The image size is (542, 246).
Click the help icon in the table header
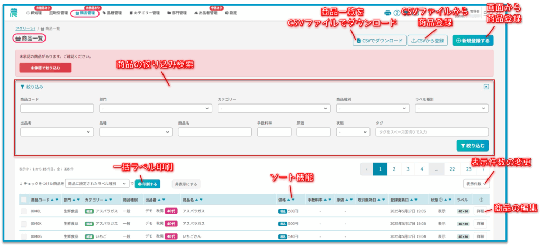click(x=480, y=200)
